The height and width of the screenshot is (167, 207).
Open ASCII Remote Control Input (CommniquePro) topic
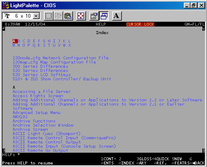click(x=64, y=138)
